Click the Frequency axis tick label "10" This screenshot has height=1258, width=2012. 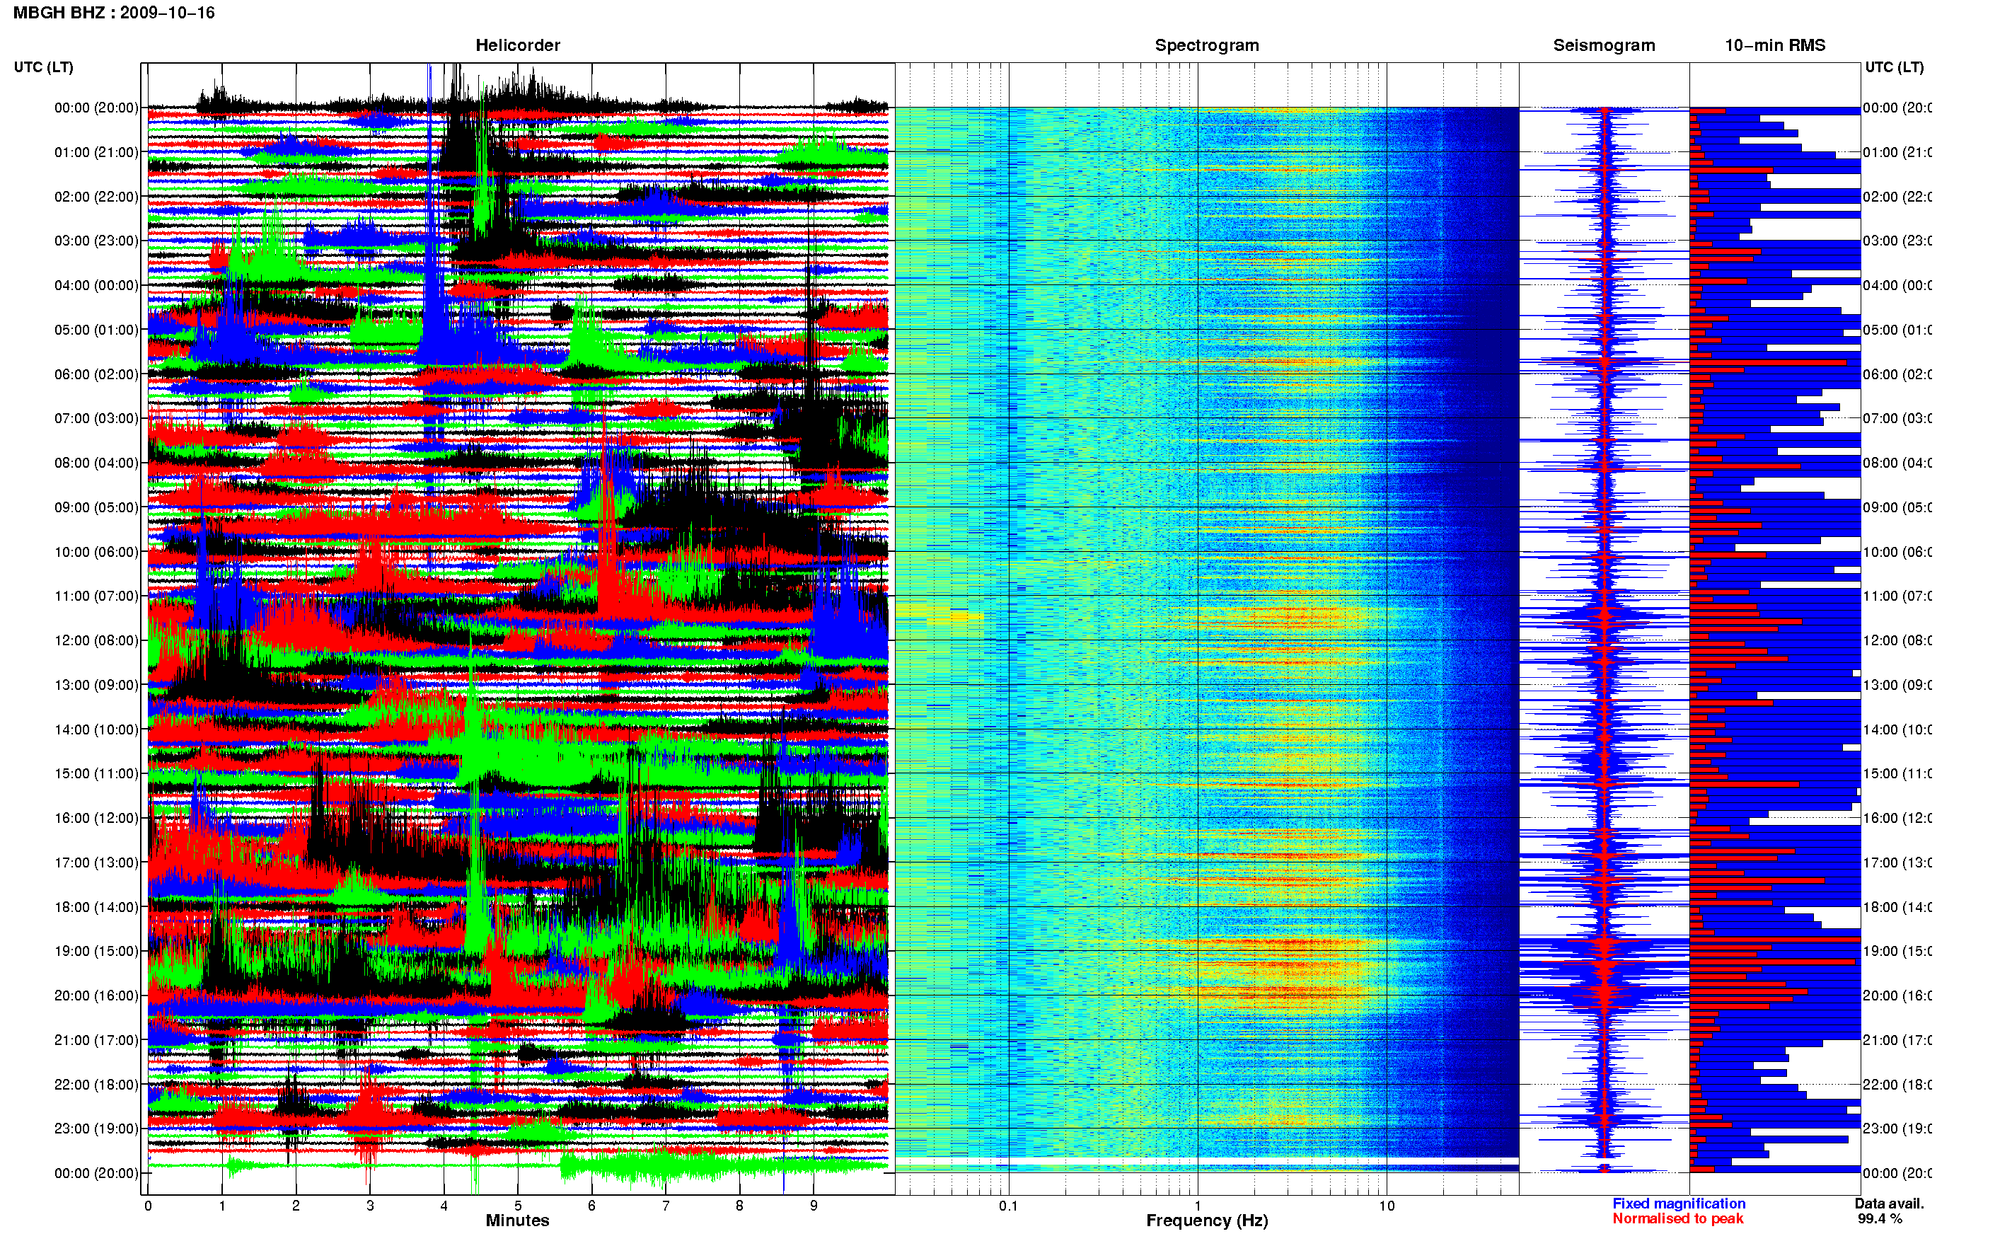(x=1387, y=1206)
